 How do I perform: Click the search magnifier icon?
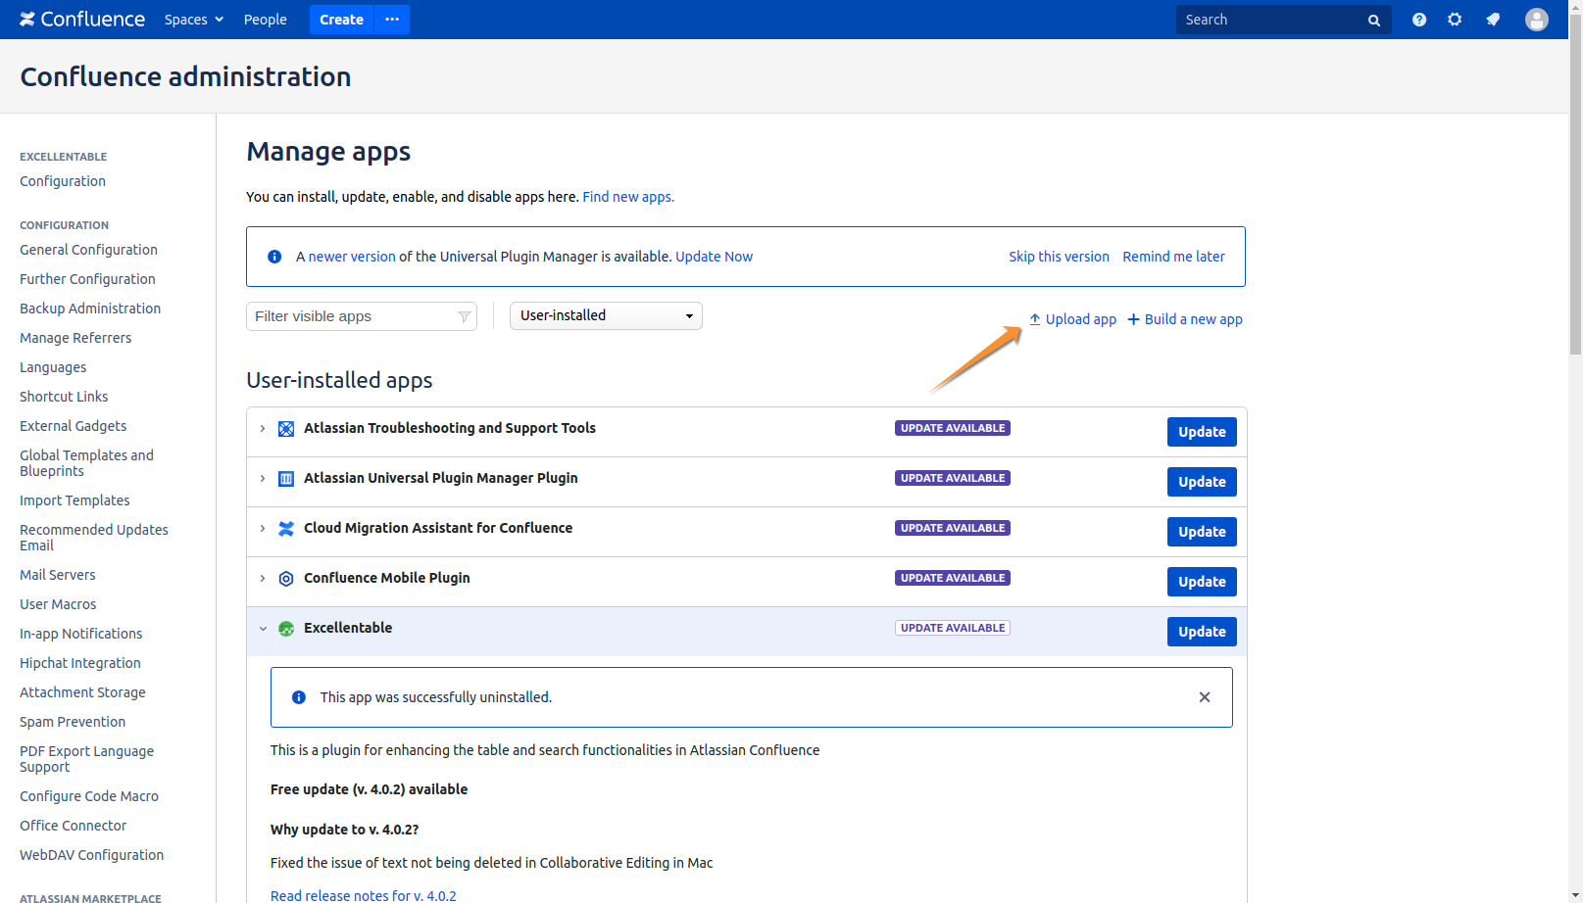[1374, 21]
